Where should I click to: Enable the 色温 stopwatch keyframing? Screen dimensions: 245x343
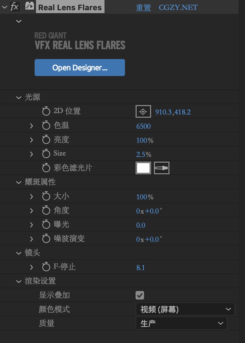click(46, 126)
